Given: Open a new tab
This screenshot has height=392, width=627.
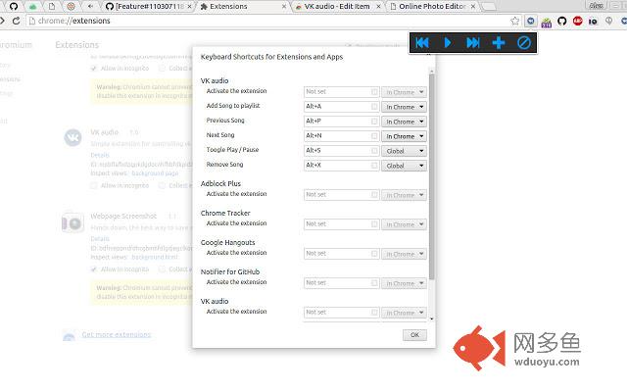Looking at the screenshot, I should coord(489,6).
